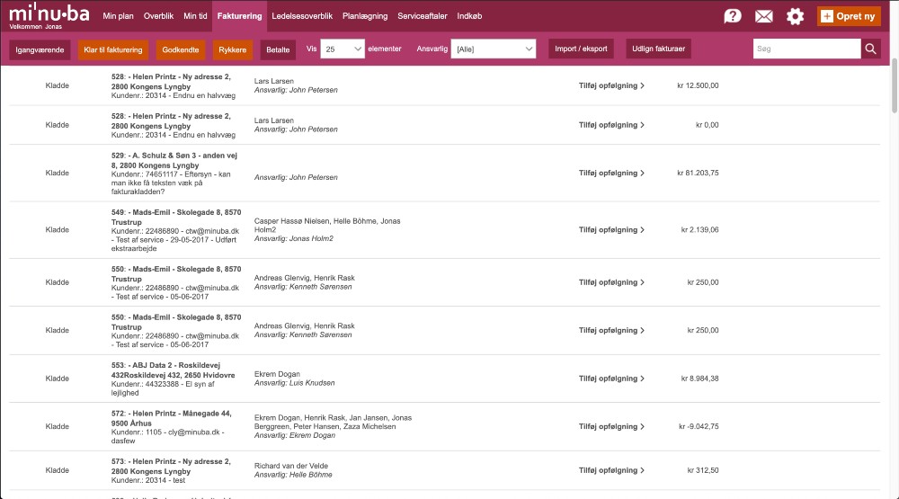Click the Opret ny button
This screenshot has width=899, height=499.
coord(849,16)
